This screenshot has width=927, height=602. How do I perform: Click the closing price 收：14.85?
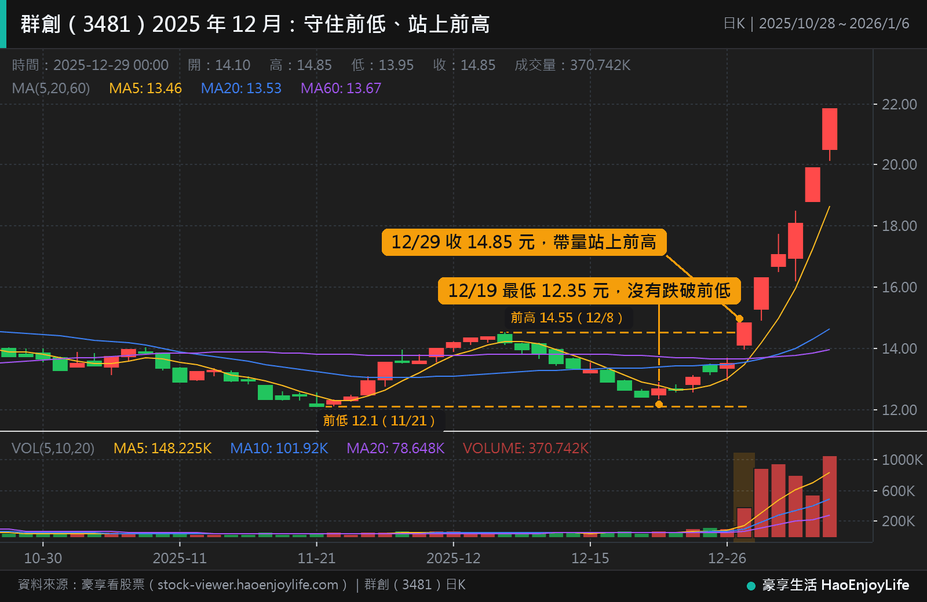(x=464, y=65)
